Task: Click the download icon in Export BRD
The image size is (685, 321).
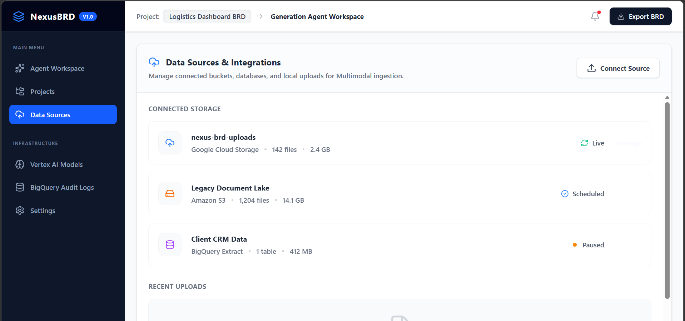Action: tap(621, 16)
